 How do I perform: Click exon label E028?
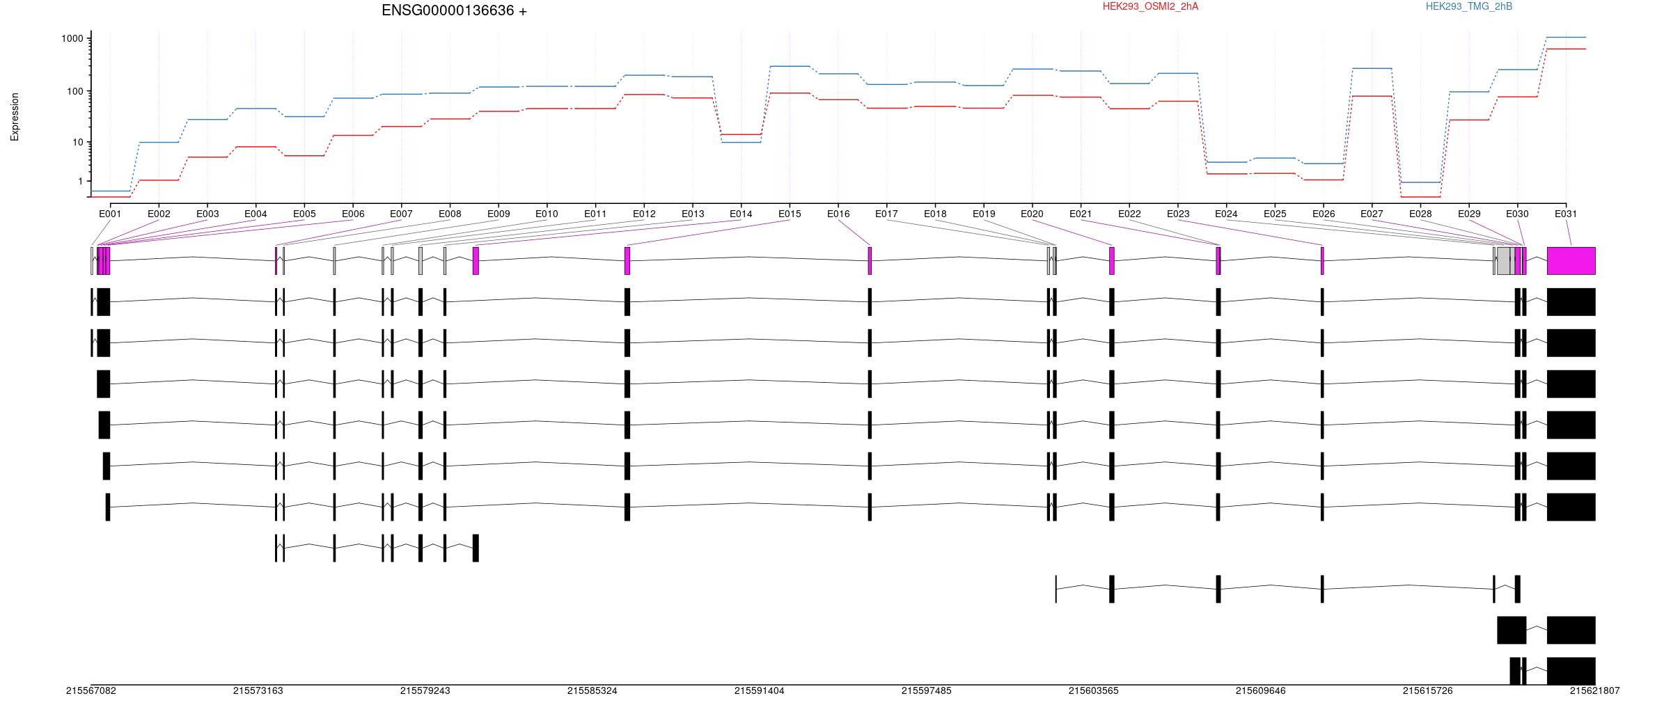[x=1420, y=214]
